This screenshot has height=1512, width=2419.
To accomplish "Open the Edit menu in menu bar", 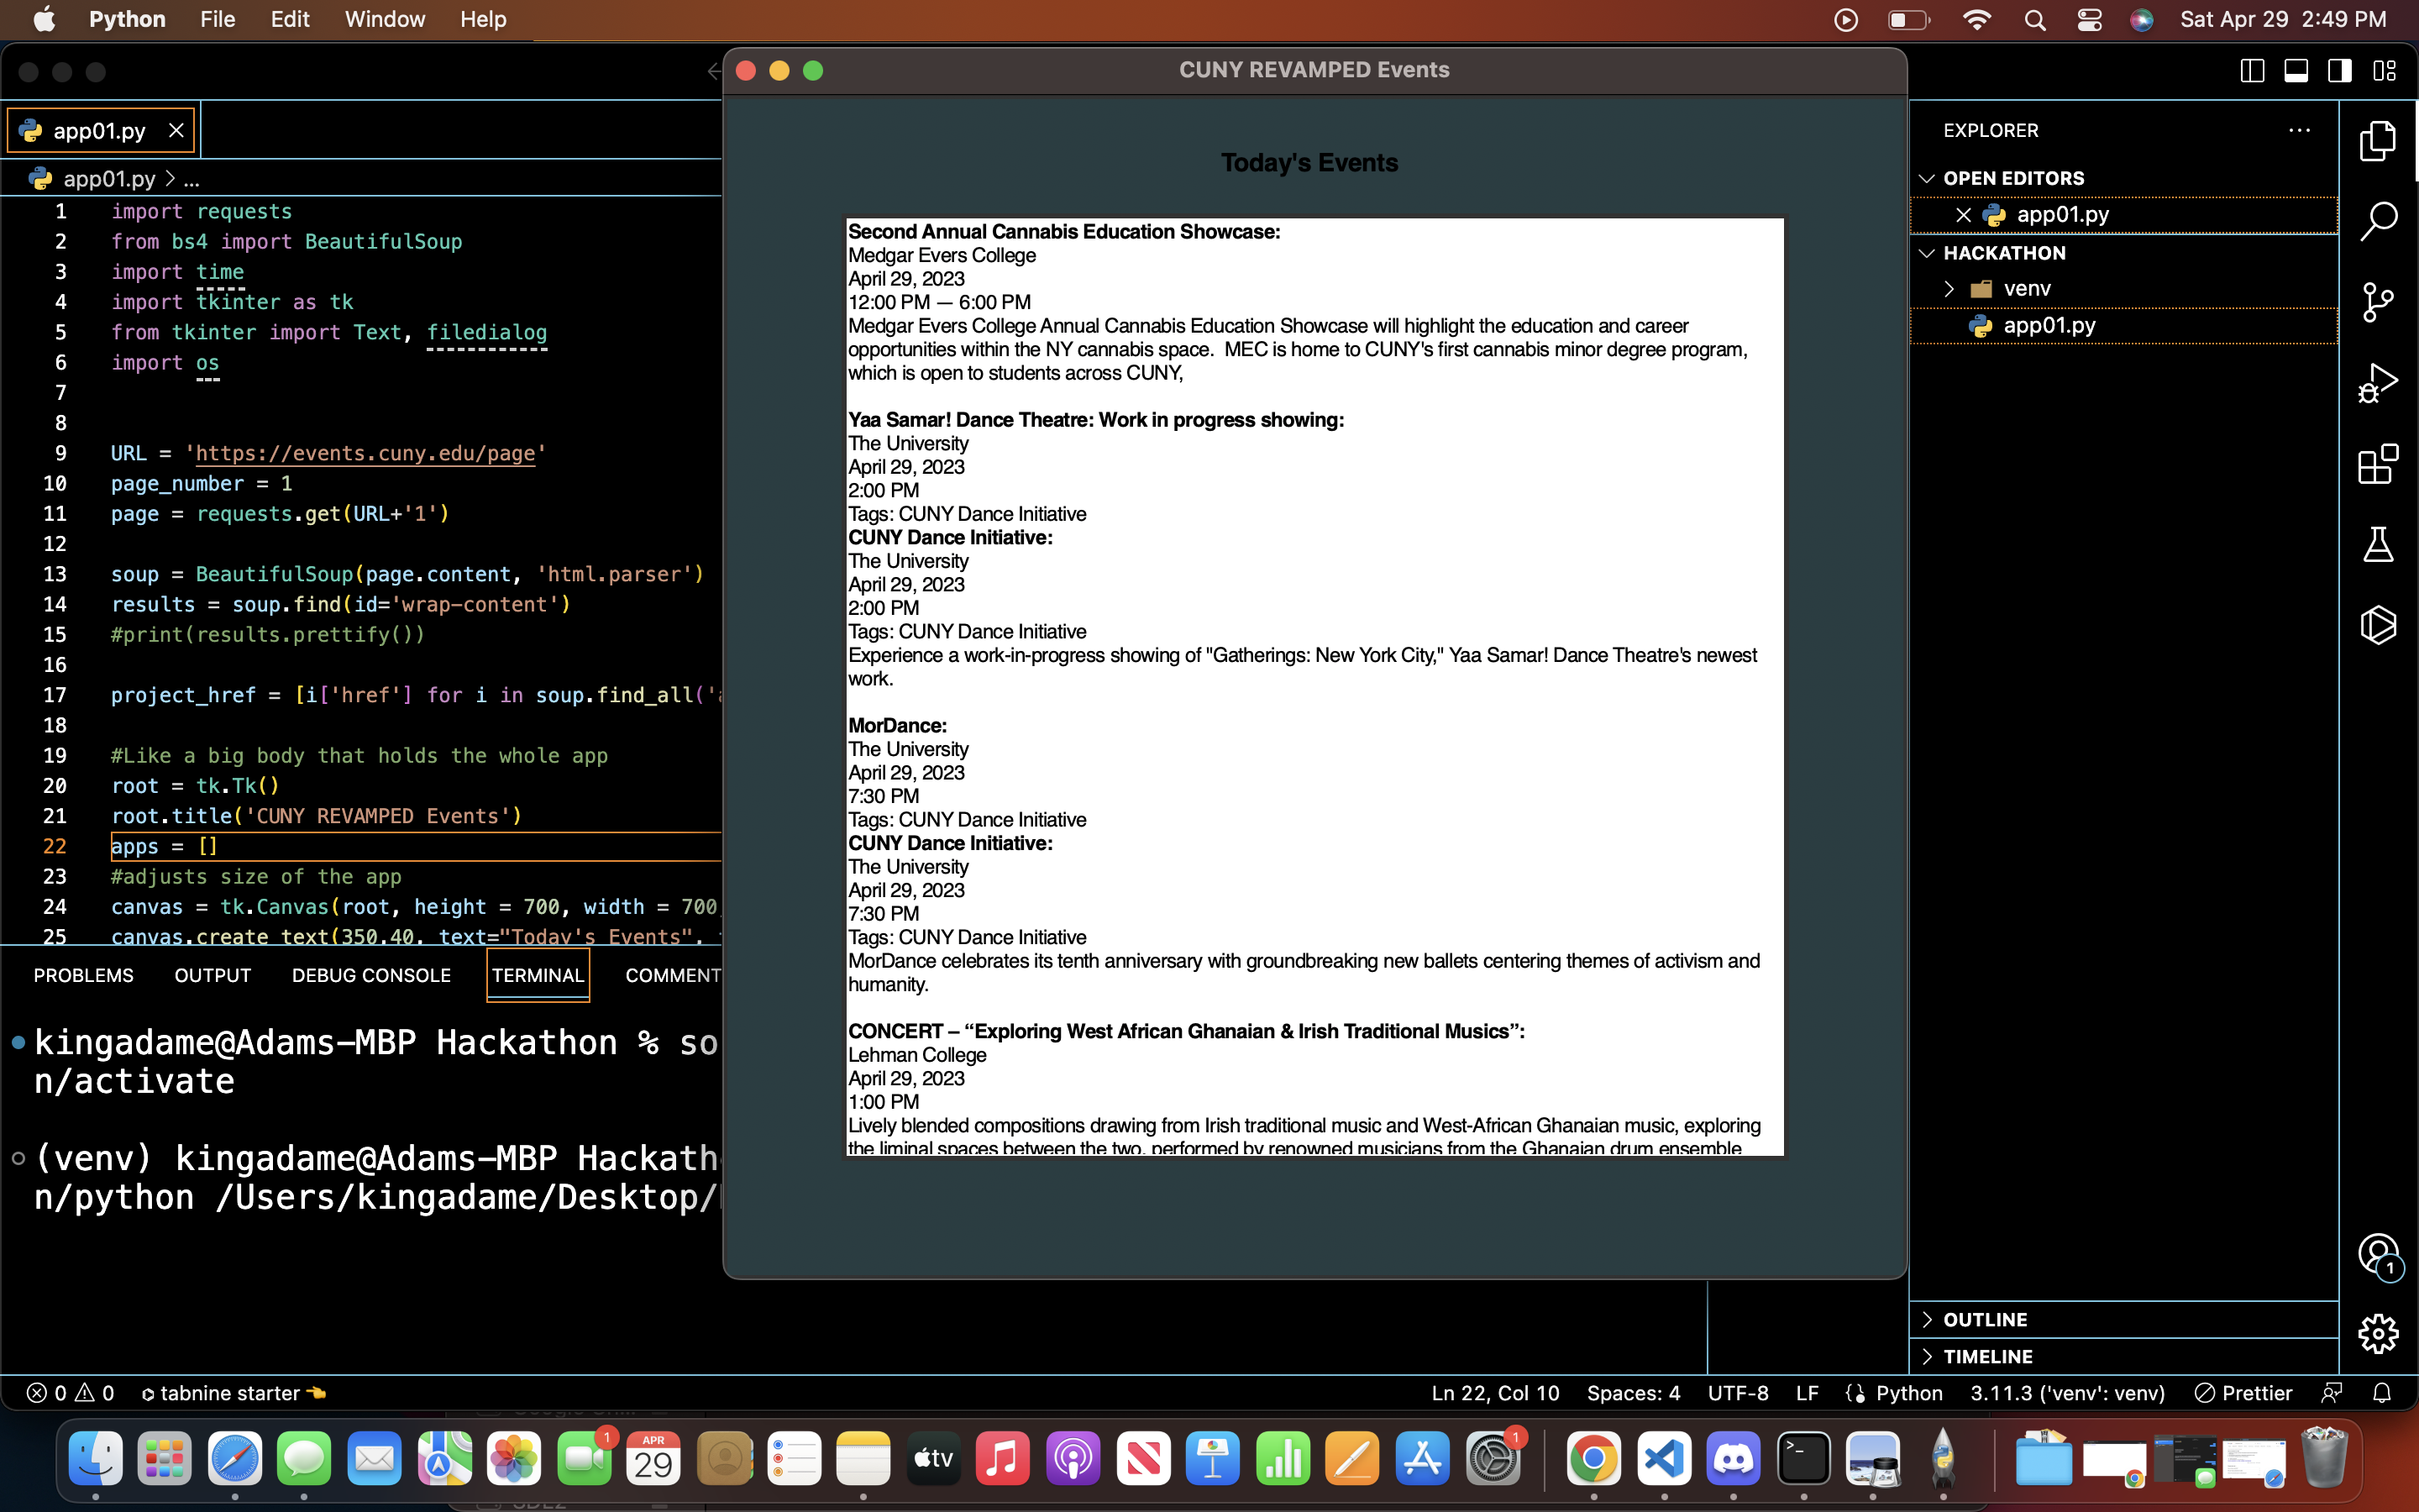I will 290,19.
